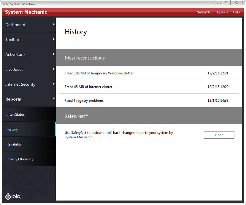Open SafetyNet from the top bar

point(204,12)
